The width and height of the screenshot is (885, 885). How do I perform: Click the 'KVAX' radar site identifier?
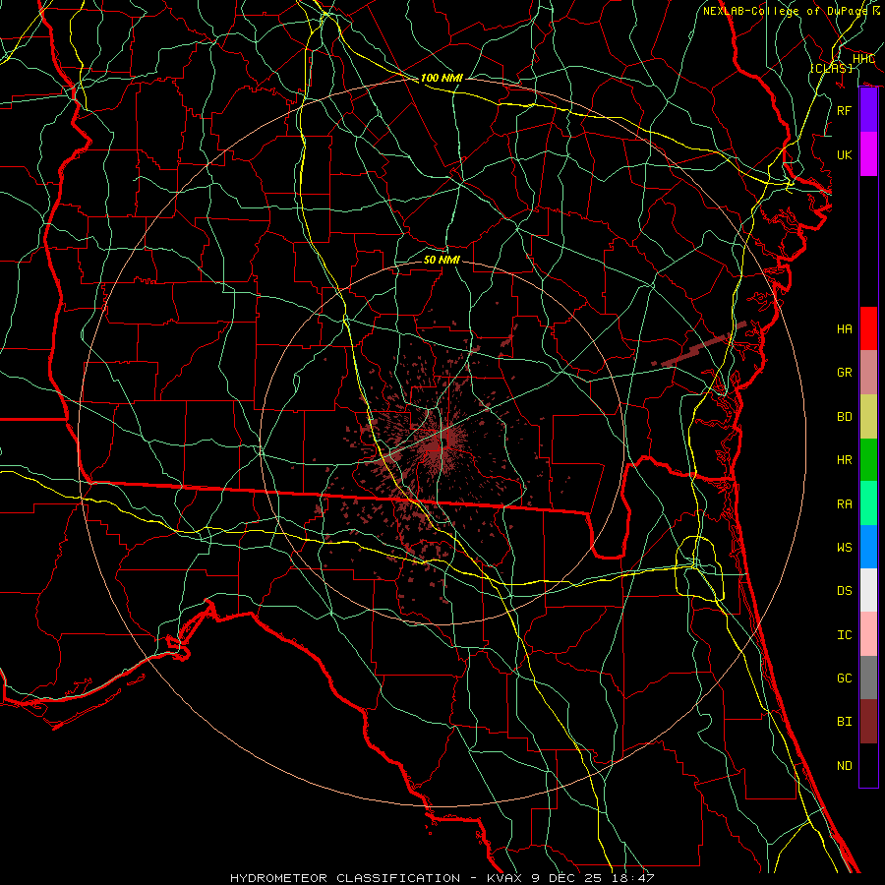506,878
